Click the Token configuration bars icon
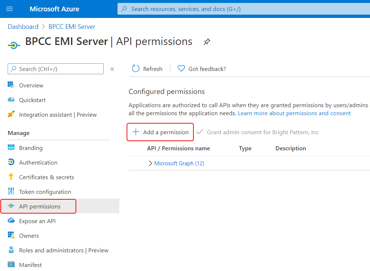This screenshot has height=271, width=370. pos(11,191)
